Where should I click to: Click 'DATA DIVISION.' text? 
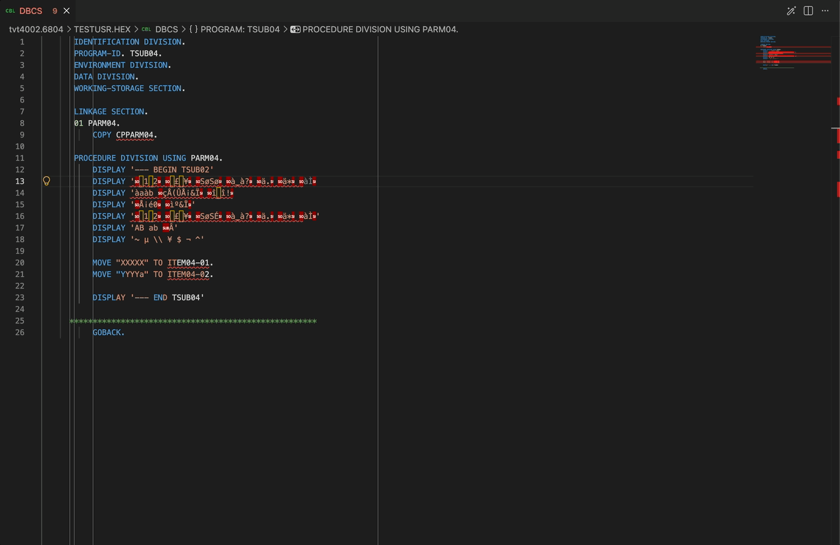click(107, 76)
